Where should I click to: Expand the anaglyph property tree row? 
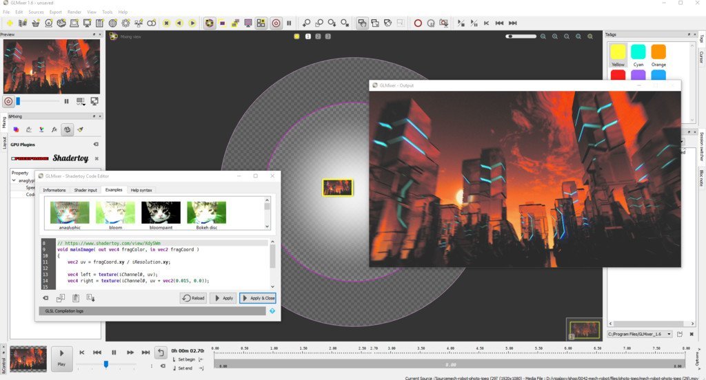coord(14,180)
